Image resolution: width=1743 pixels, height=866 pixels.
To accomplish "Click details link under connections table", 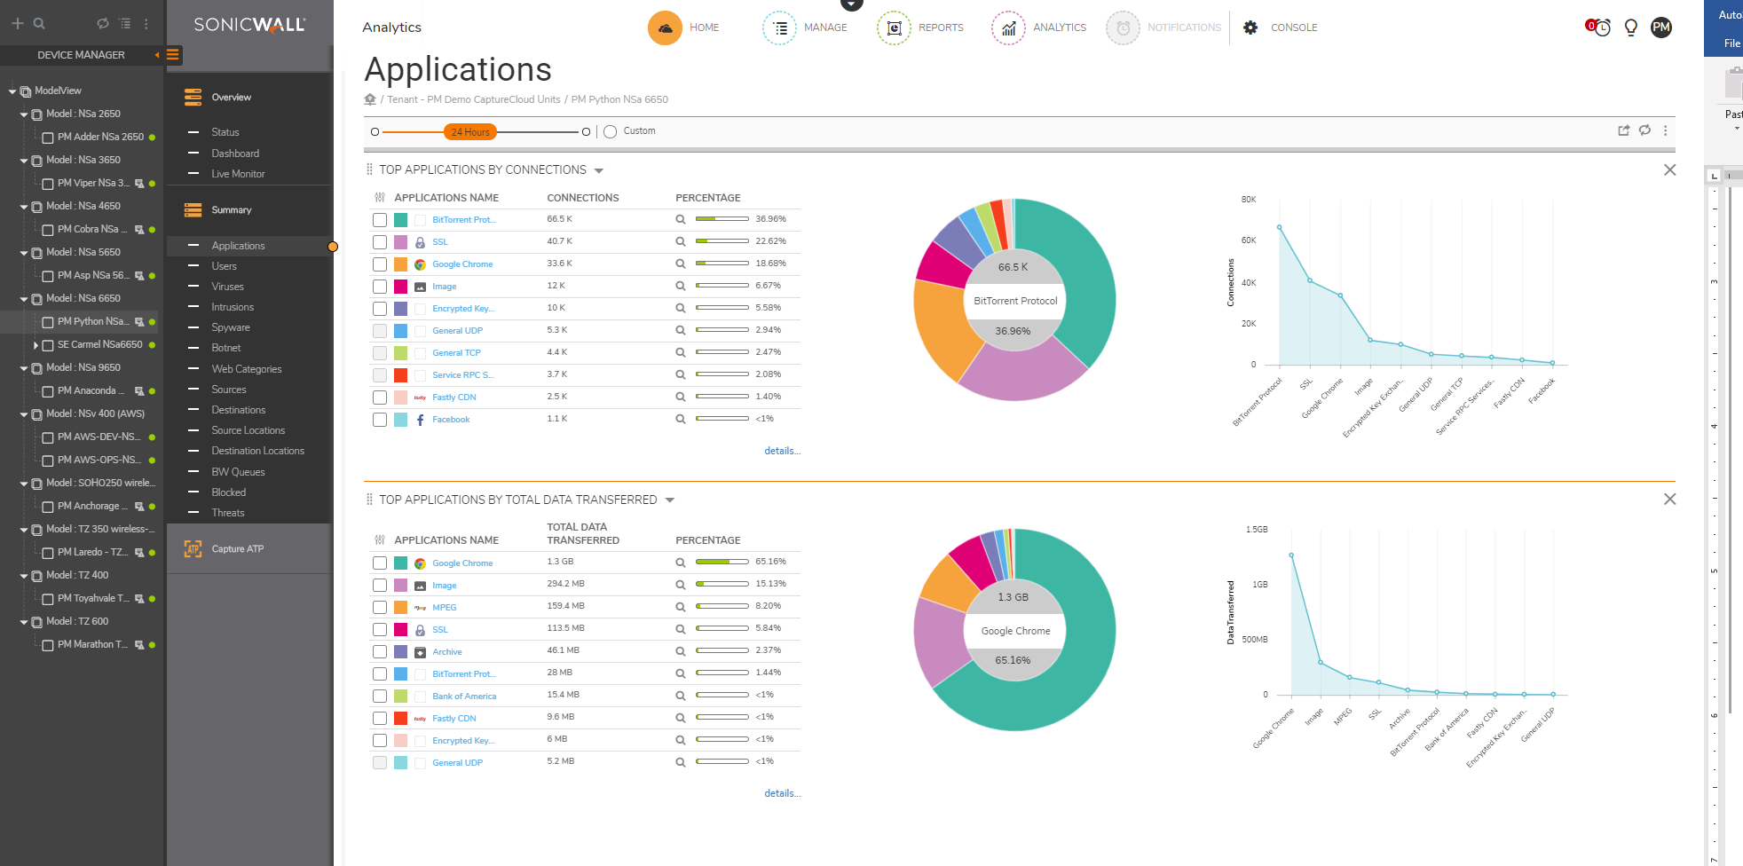I will click(782, 451).
